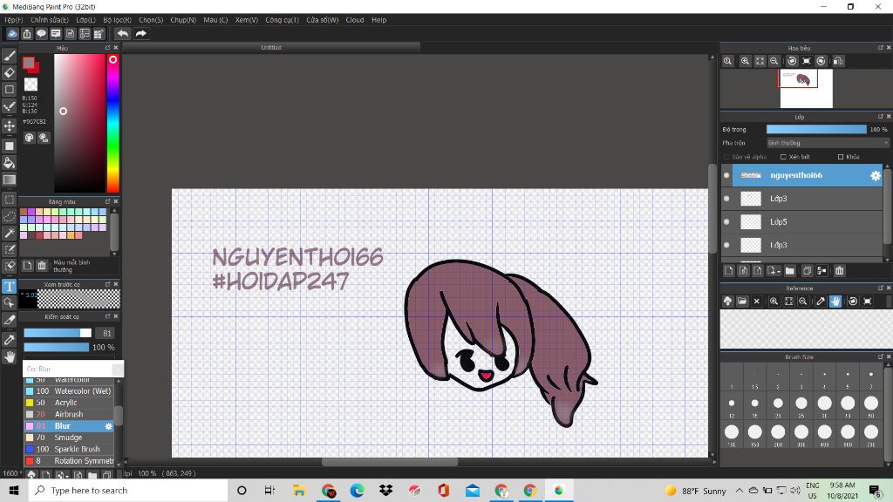Image resolution: width=893 pixels, height=502 pixels.
Task: Select the Airbrush brush
Action: point(69,414)
